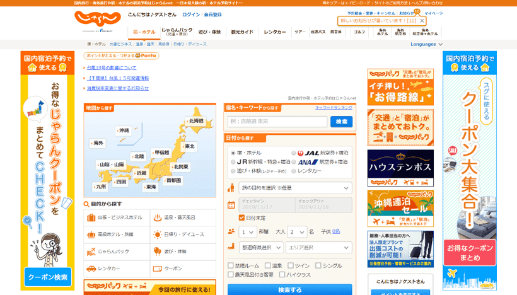The height and width of the screenshot is (295, 517).
Task: Click the Ponta points badge
Action: (x=121, y=55)
